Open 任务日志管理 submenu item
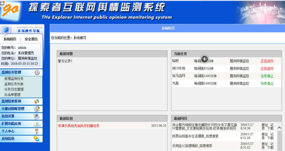 point(14,89)
